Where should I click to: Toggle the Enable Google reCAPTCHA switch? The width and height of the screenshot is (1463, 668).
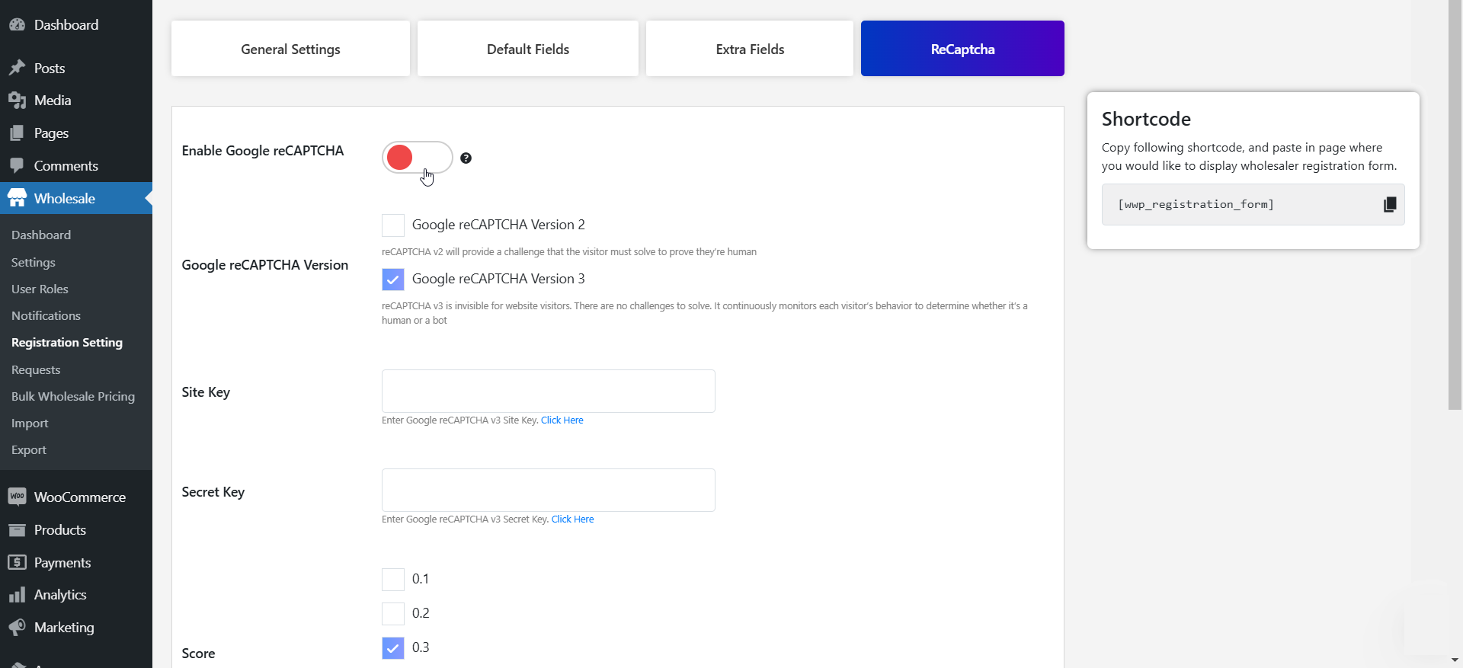(x=418, y=158)
